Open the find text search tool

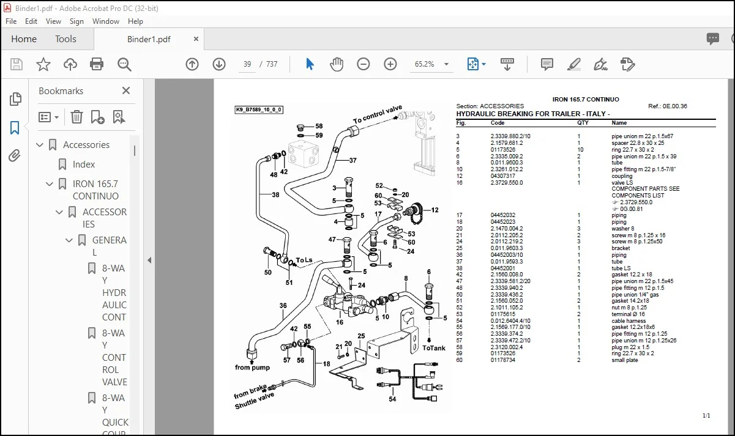124,64
